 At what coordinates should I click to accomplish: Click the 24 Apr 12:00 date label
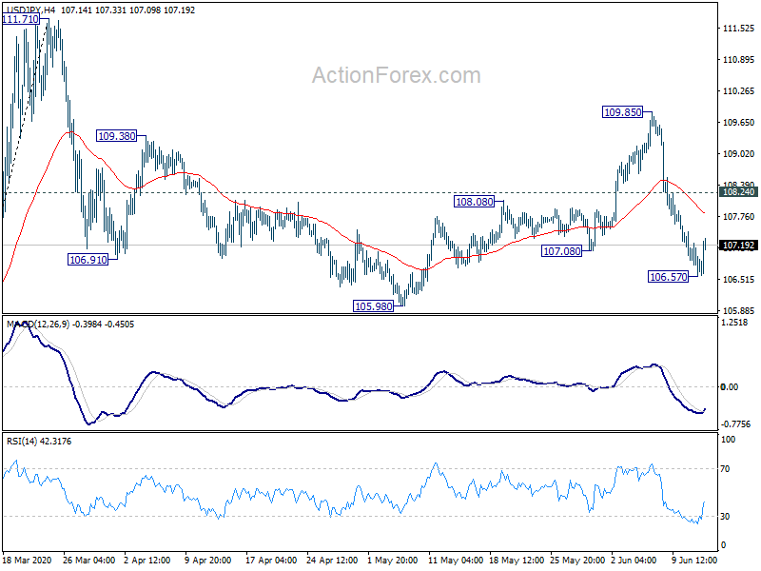332,560
